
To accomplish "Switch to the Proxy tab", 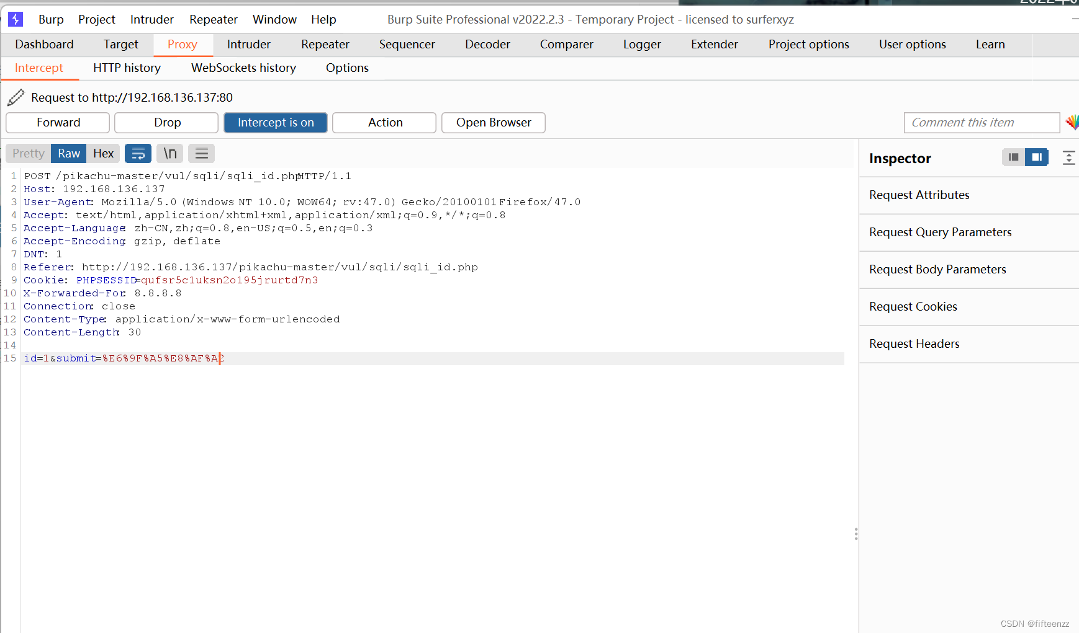I will 183,45.
